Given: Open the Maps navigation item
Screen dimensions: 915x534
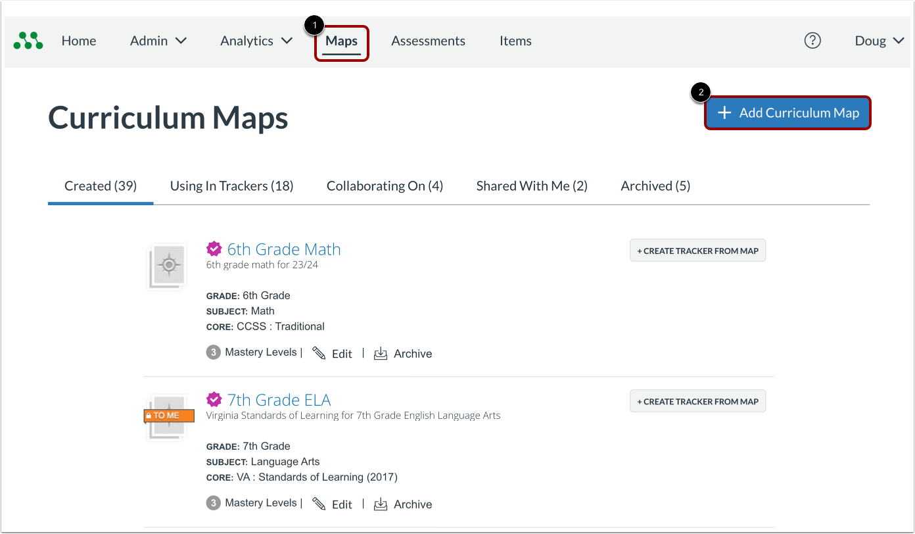Looking at the screenshot, I should [342, 41].
